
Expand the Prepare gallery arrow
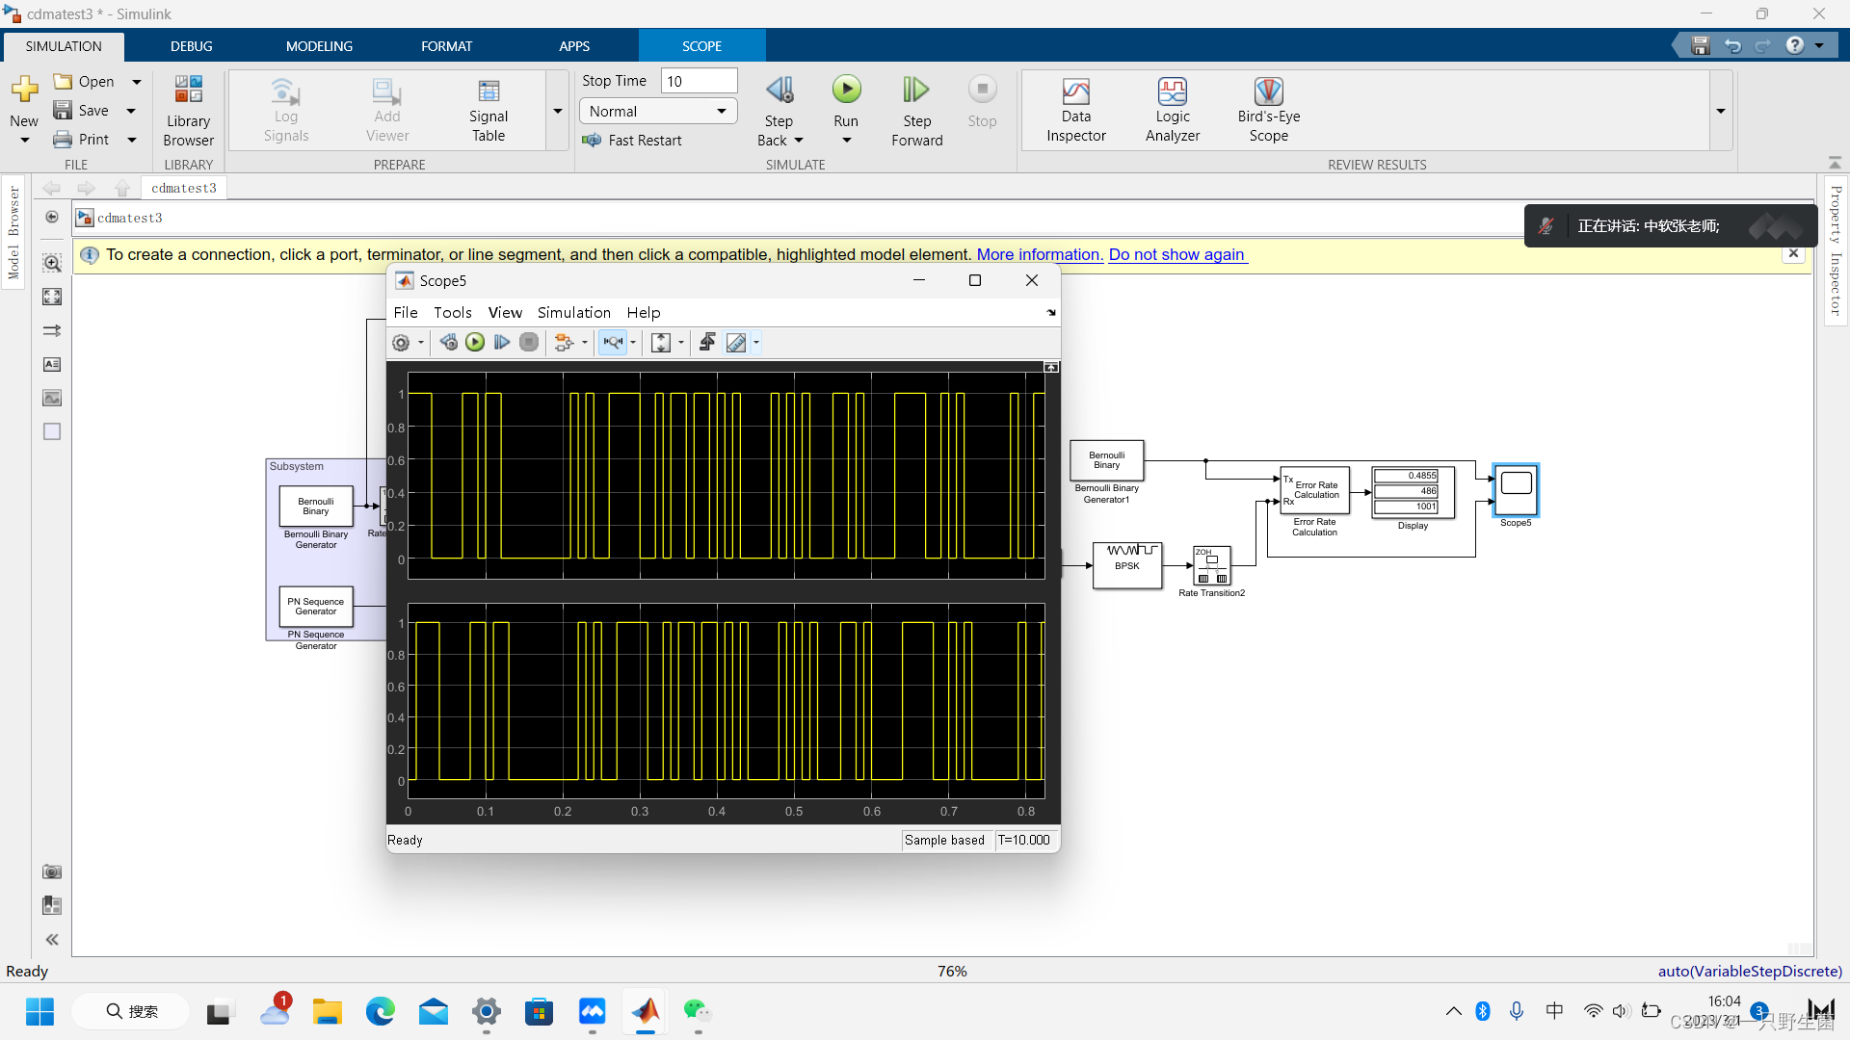(558, 112)
